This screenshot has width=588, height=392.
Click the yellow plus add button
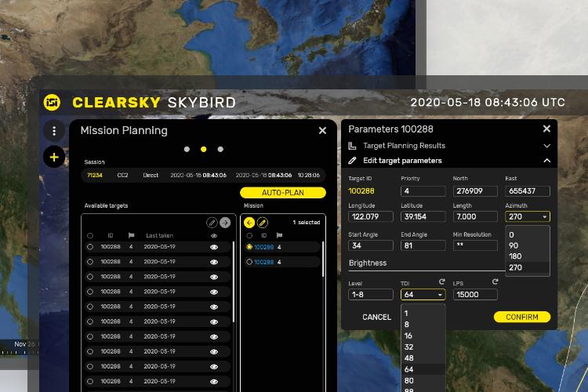tap(54, 157)
